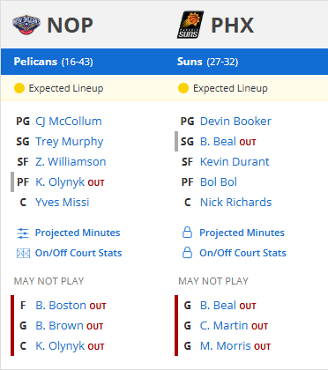Open C. Martin in Suns May Not Play list
The width and height of the screenshot is (328, 370).
224,326
